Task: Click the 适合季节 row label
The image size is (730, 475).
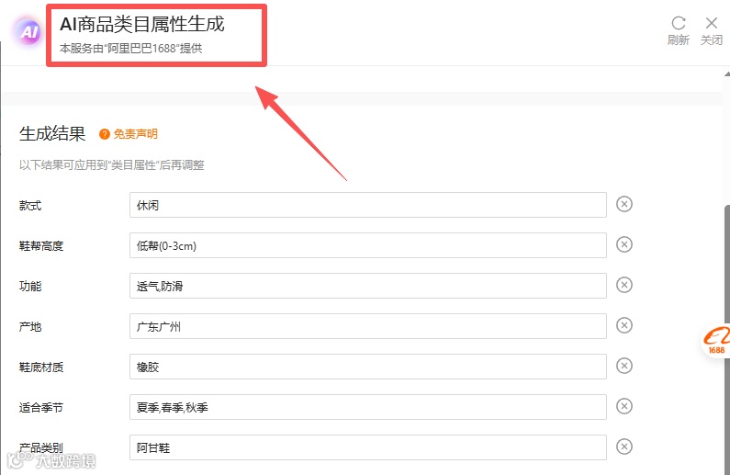Action: click(x=41, y=408)
